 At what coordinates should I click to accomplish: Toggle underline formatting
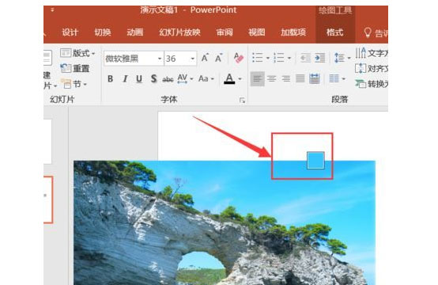pyautogui.click(x=139, y=79)
